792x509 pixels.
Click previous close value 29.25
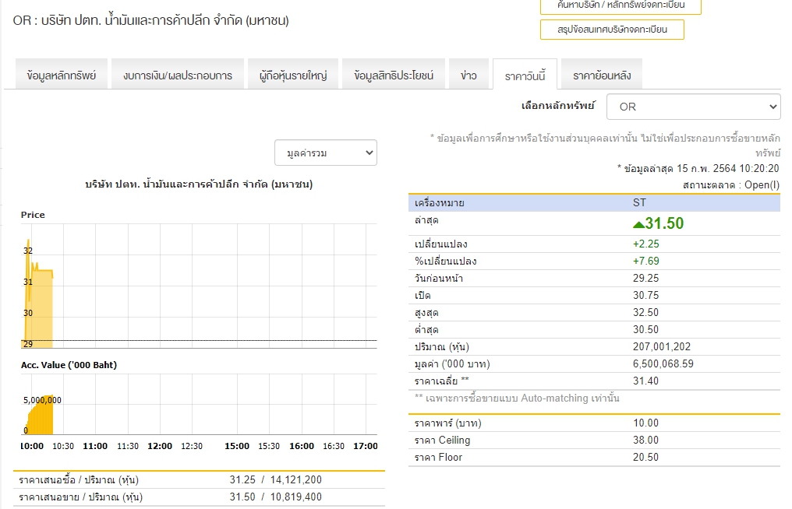[645, 278]
